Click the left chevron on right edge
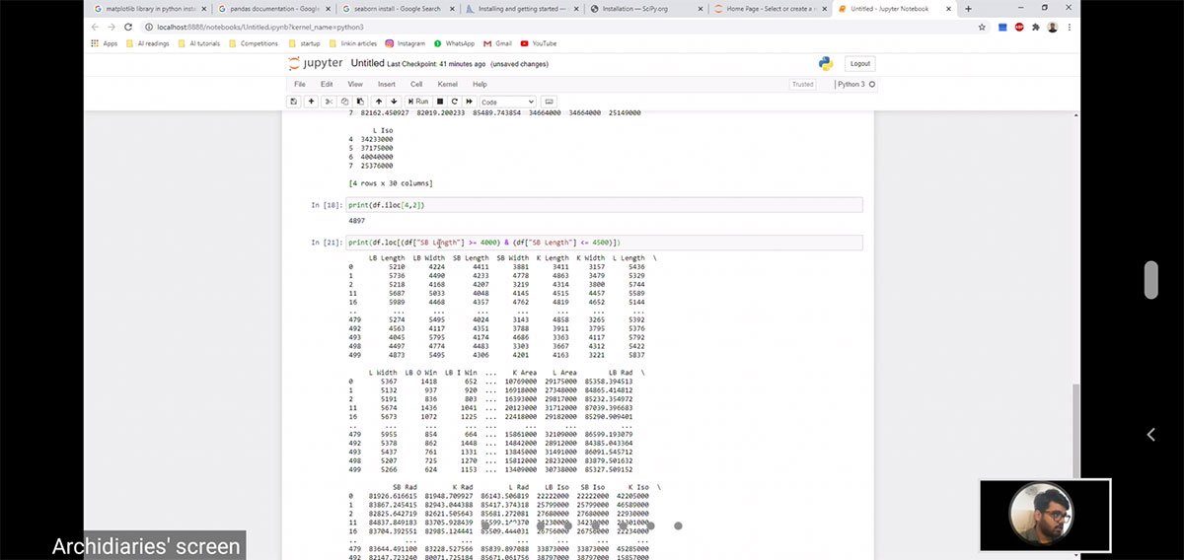 [1151, 434]
